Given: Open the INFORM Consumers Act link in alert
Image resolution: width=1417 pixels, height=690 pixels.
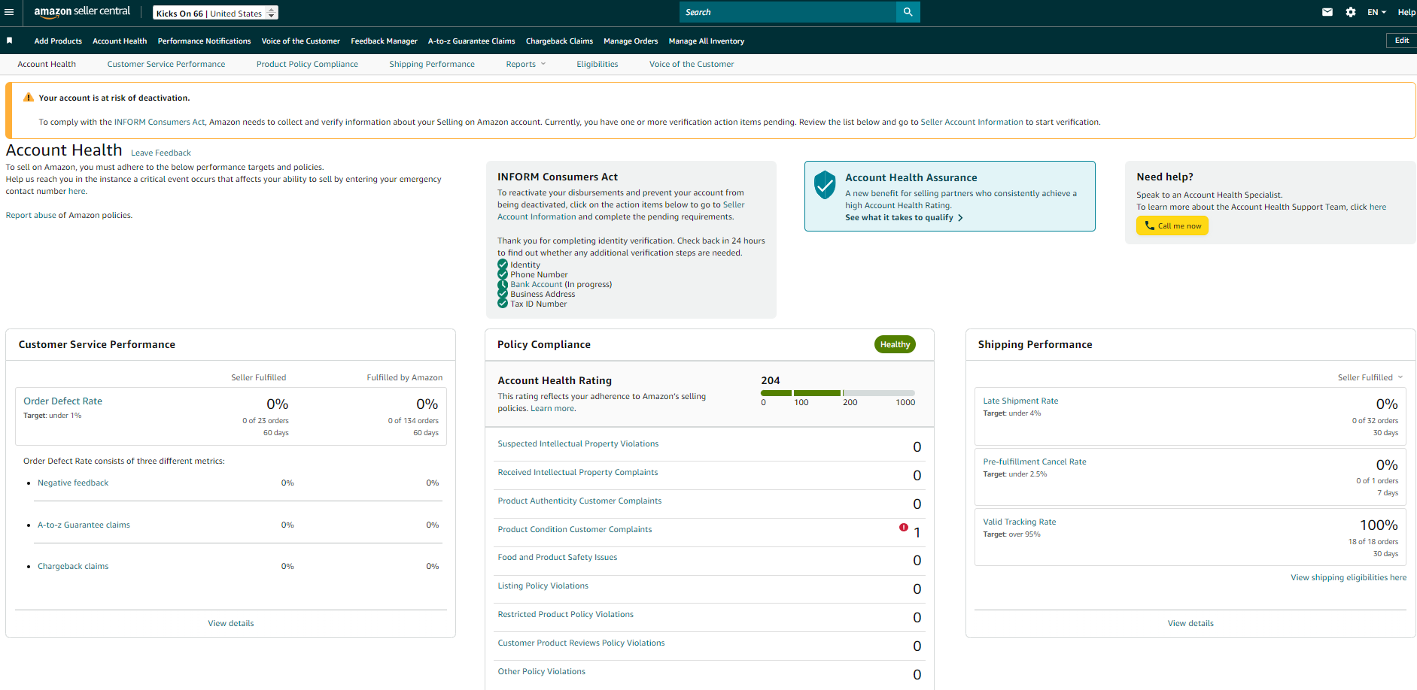Looking at the screenshot, I should click(x=160, y=123).
